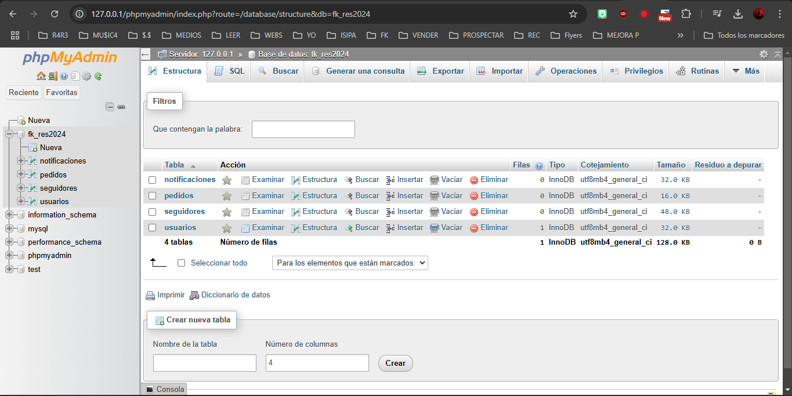Screen dimensions: 792x396
Task: Collapse all navigation tree items icon
Action: pos(110,107)
